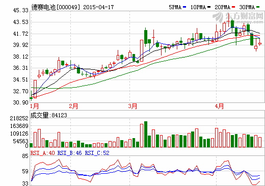The width and height of the screenshot is (265, 186).
Task: Click the last red volume bar on the right
Action: click(260, 142)
